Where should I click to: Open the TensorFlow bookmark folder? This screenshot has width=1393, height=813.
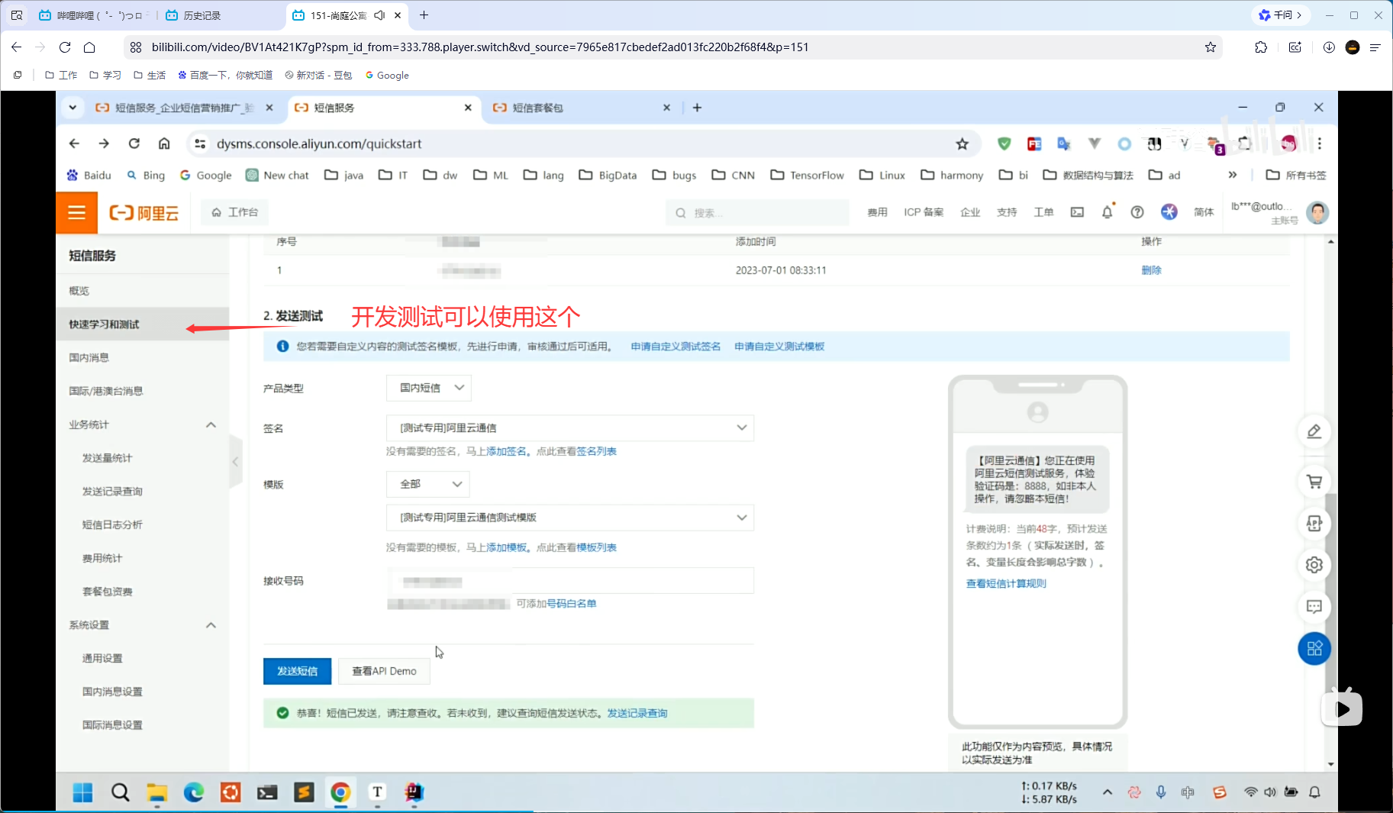[x=808, y=175]
